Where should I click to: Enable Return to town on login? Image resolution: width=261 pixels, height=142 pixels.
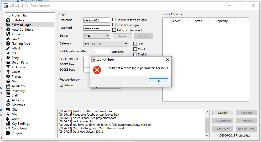tap(114, 20)
